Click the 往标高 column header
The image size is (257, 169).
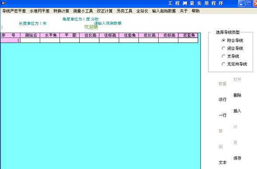[x=109, y=35]
